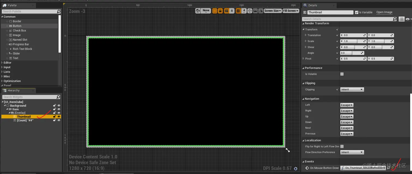Open the Flow Direction Preference dropdown
Viewport: 412px width, 174px height.
352,152
